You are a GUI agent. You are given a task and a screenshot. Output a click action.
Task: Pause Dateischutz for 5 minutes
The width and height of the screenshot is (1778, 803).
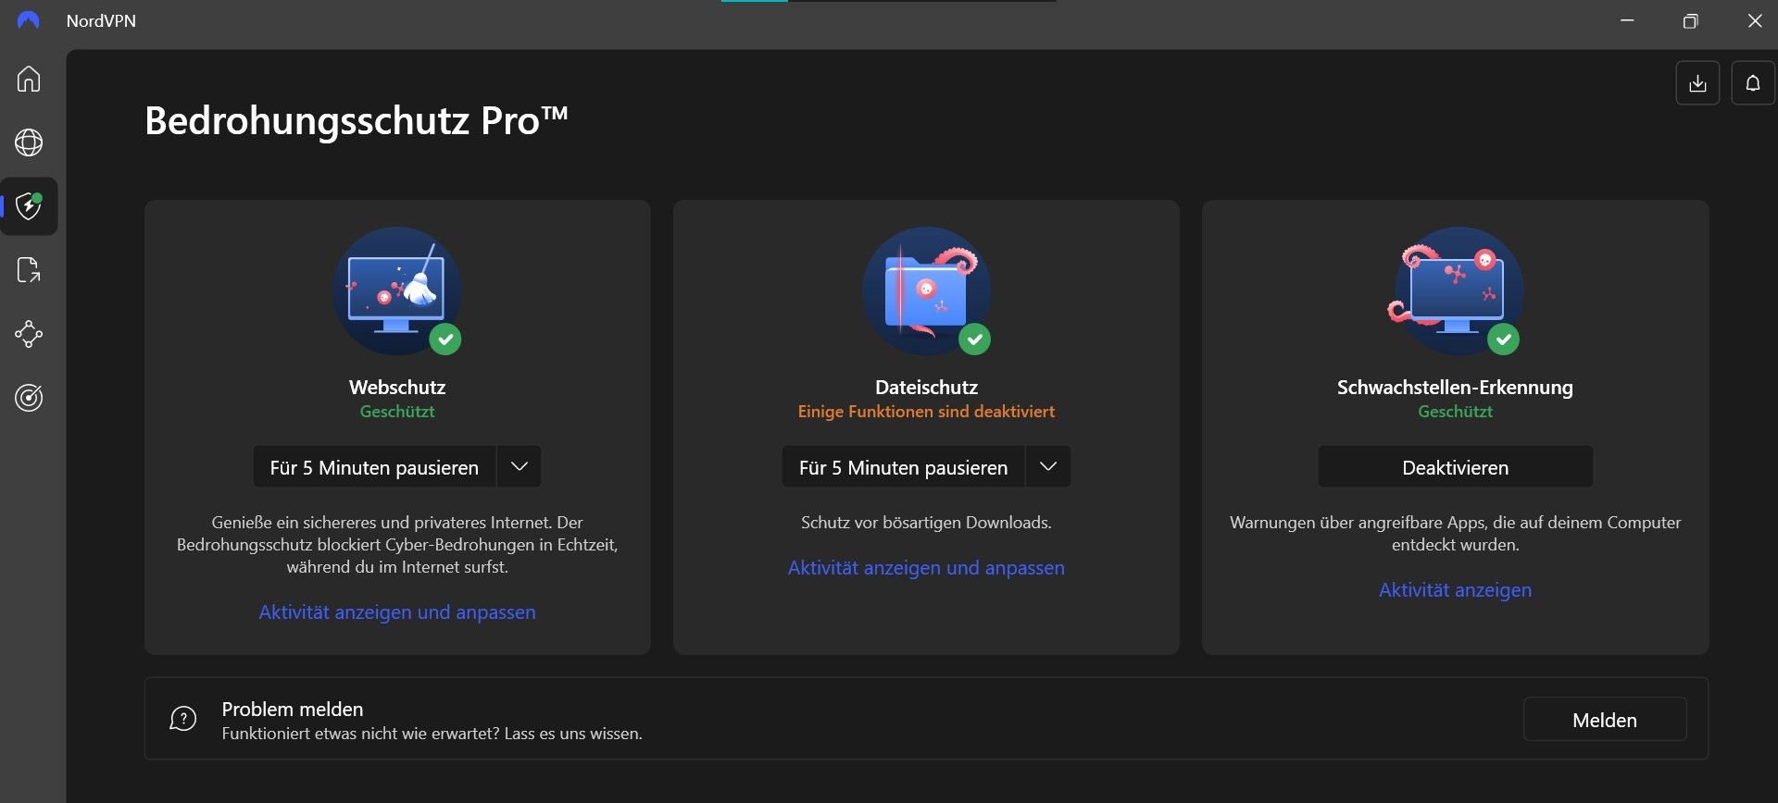point(903,467)
